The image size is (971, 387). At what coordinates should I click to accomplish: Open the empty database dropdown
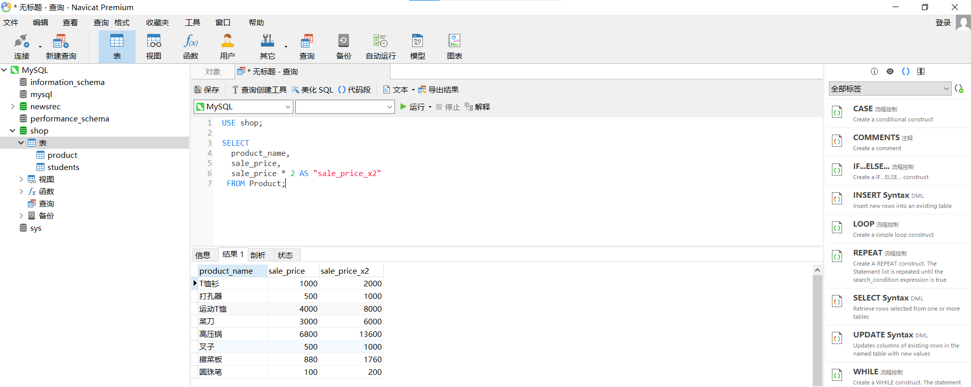point(345,107)
